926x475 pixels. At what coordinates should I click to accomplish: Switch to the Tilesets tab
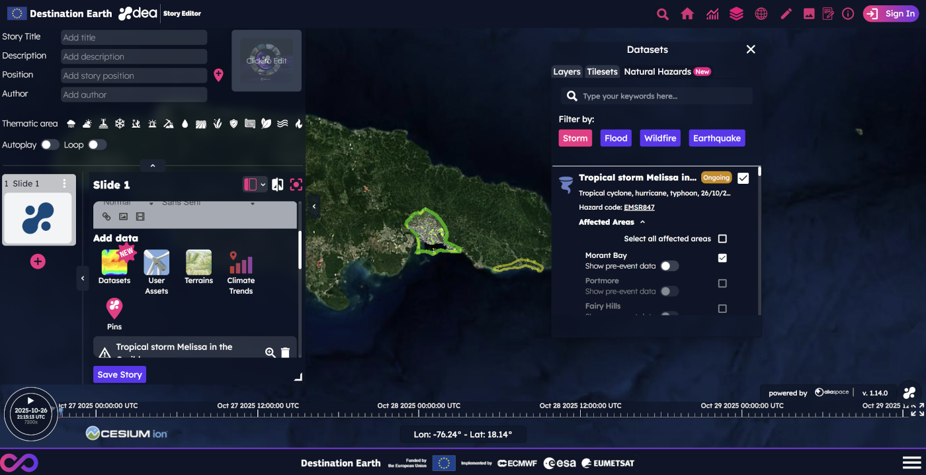pyautogui.click(x=602, y=71)
